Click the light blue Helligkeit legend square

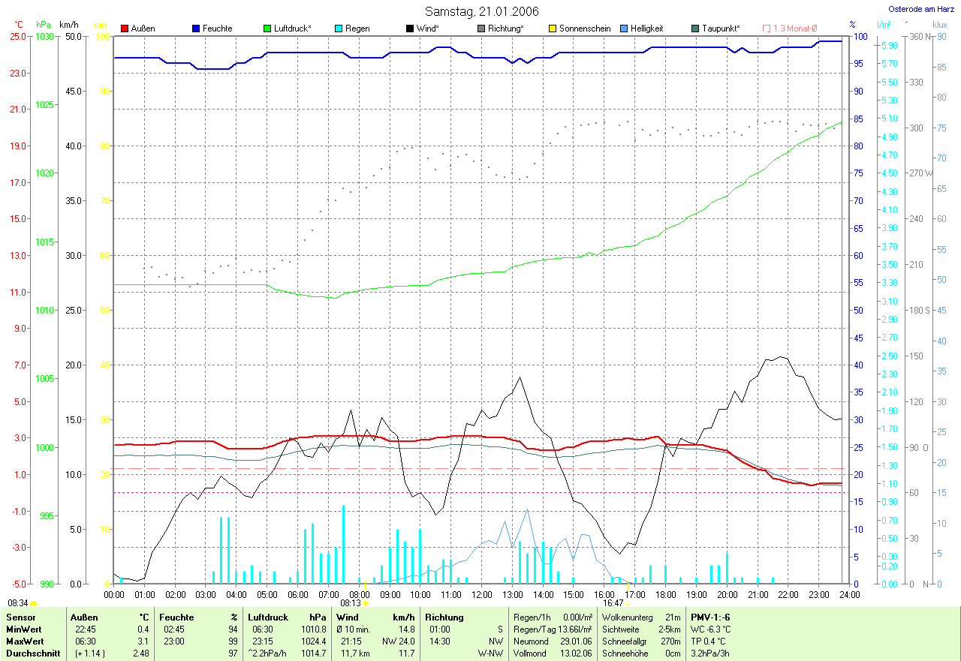pyautogui.click(x=624, y=29)
